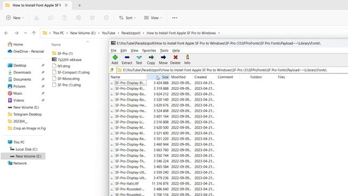Sort 7-Zip list by Created column
Screen dimensions: 348x196
pyautogui.click(x=204, y=77)
